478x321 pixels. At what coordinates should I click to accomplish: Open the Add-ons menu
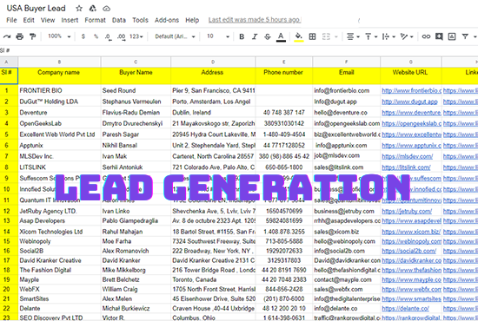[167, 20]
